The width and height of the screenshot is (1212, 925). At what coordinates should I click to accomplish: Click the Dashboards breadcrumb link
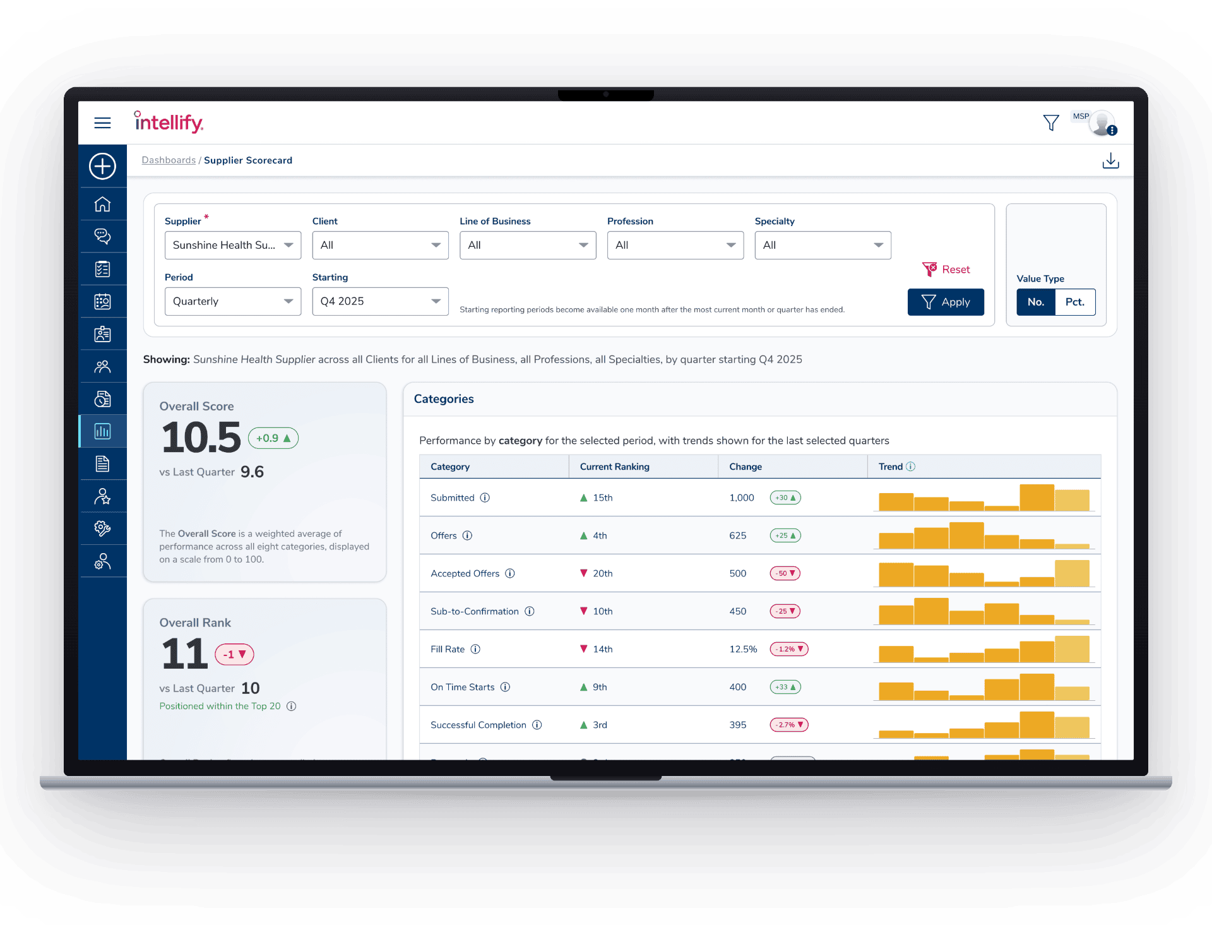pyautogui.click(x=169, y=160)
